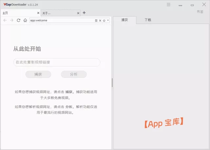Image resolution: width=210 pixels, height=150 pixels.
Task: Click the panel splitter handle
Action: click(112, 83)
